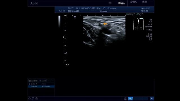Click the 14/11/2020 date field
Viewport: 180px width, 101px height.
[x=146, y=8]
